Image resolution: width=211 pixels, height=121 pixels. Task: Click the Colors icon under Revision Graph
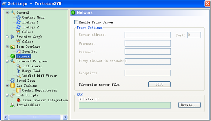coord(18,42)
